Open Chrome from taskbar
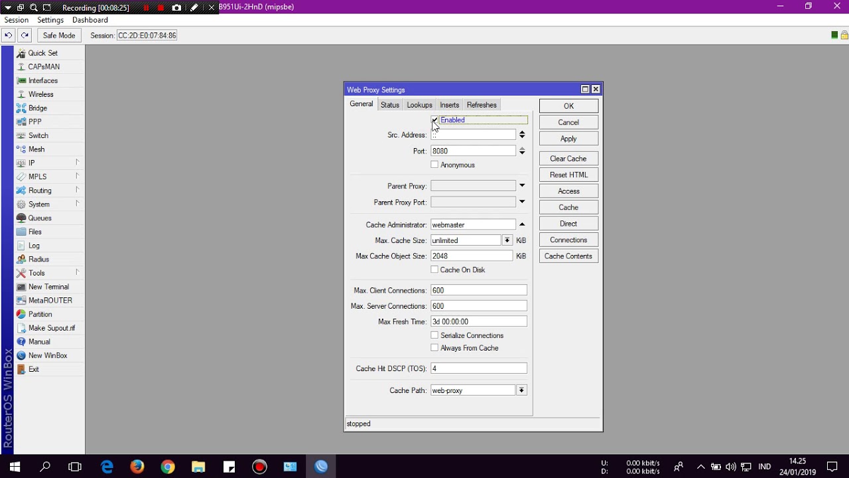 pos(168,467)
